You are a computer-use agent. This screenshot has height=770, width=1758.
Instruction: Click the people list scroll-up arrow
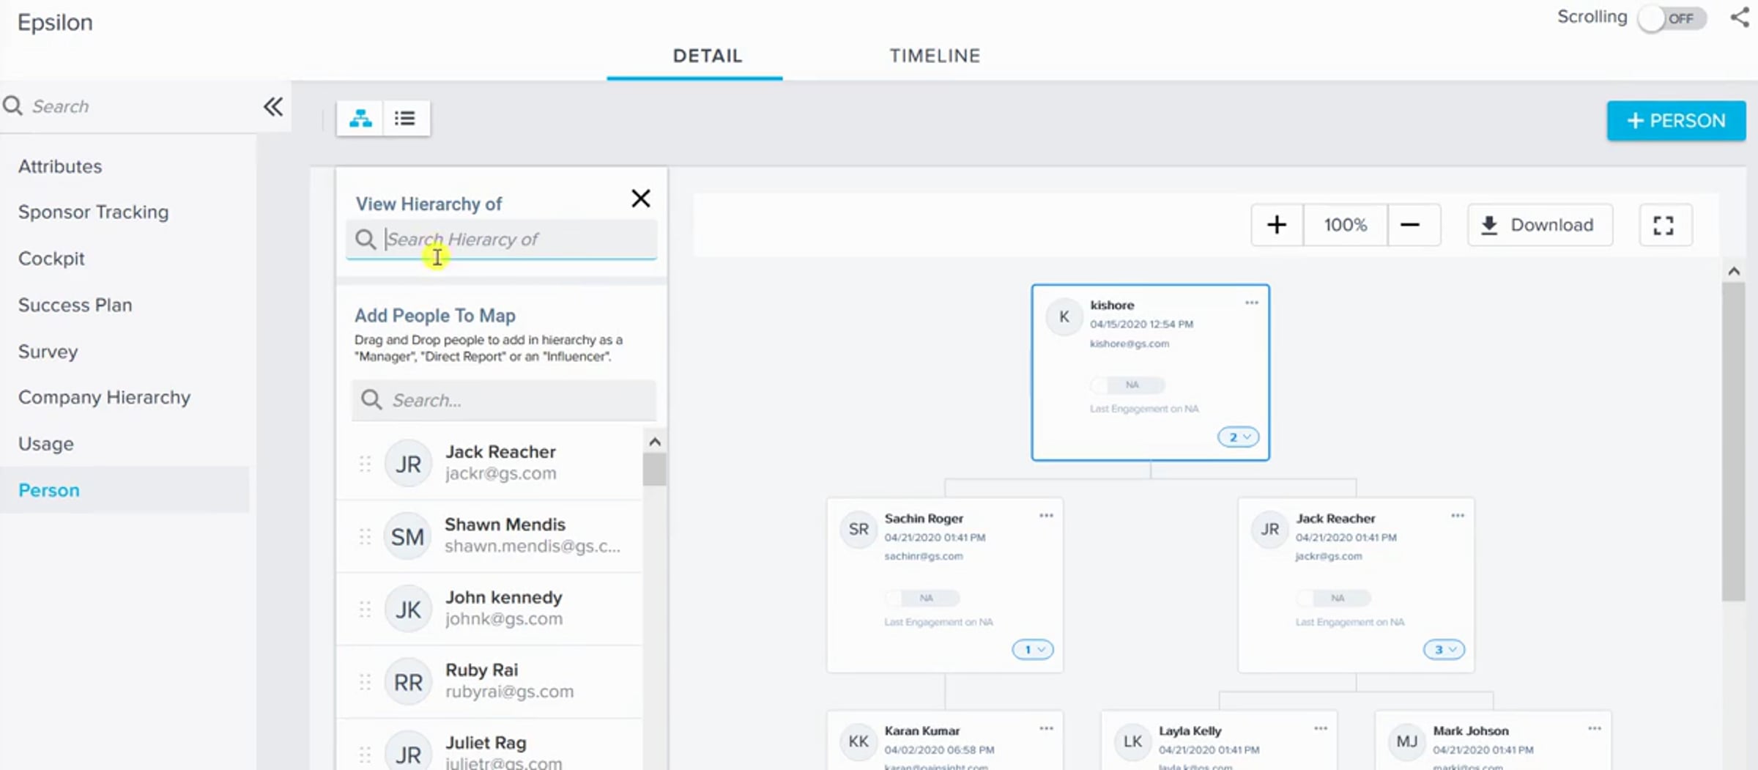[655, 442]
